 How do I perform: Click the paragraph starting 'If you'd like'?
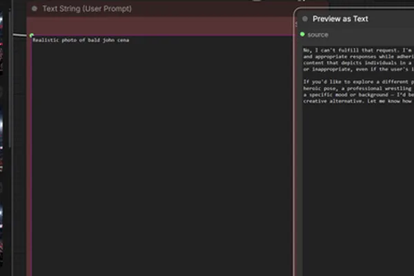point(358,91)
